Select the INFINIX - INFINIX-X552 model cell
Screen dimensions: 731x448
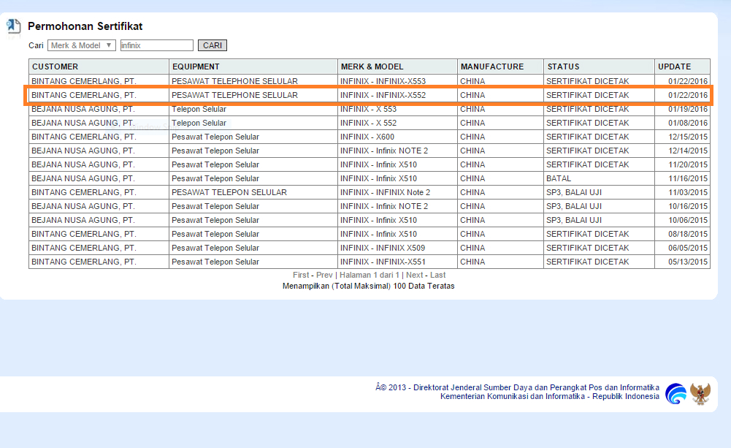[397, 95]
